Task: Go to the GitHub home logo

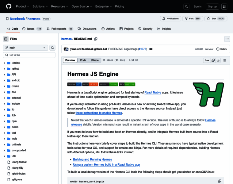Action: click(x=9, y=6)
